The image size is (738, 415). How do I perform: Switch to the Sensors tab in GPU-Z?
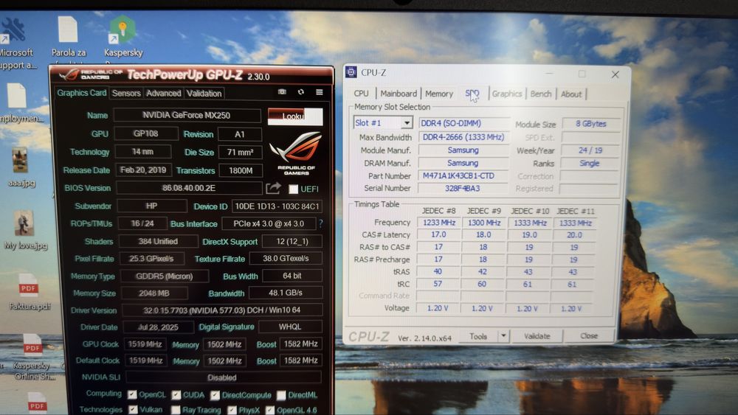126,93
